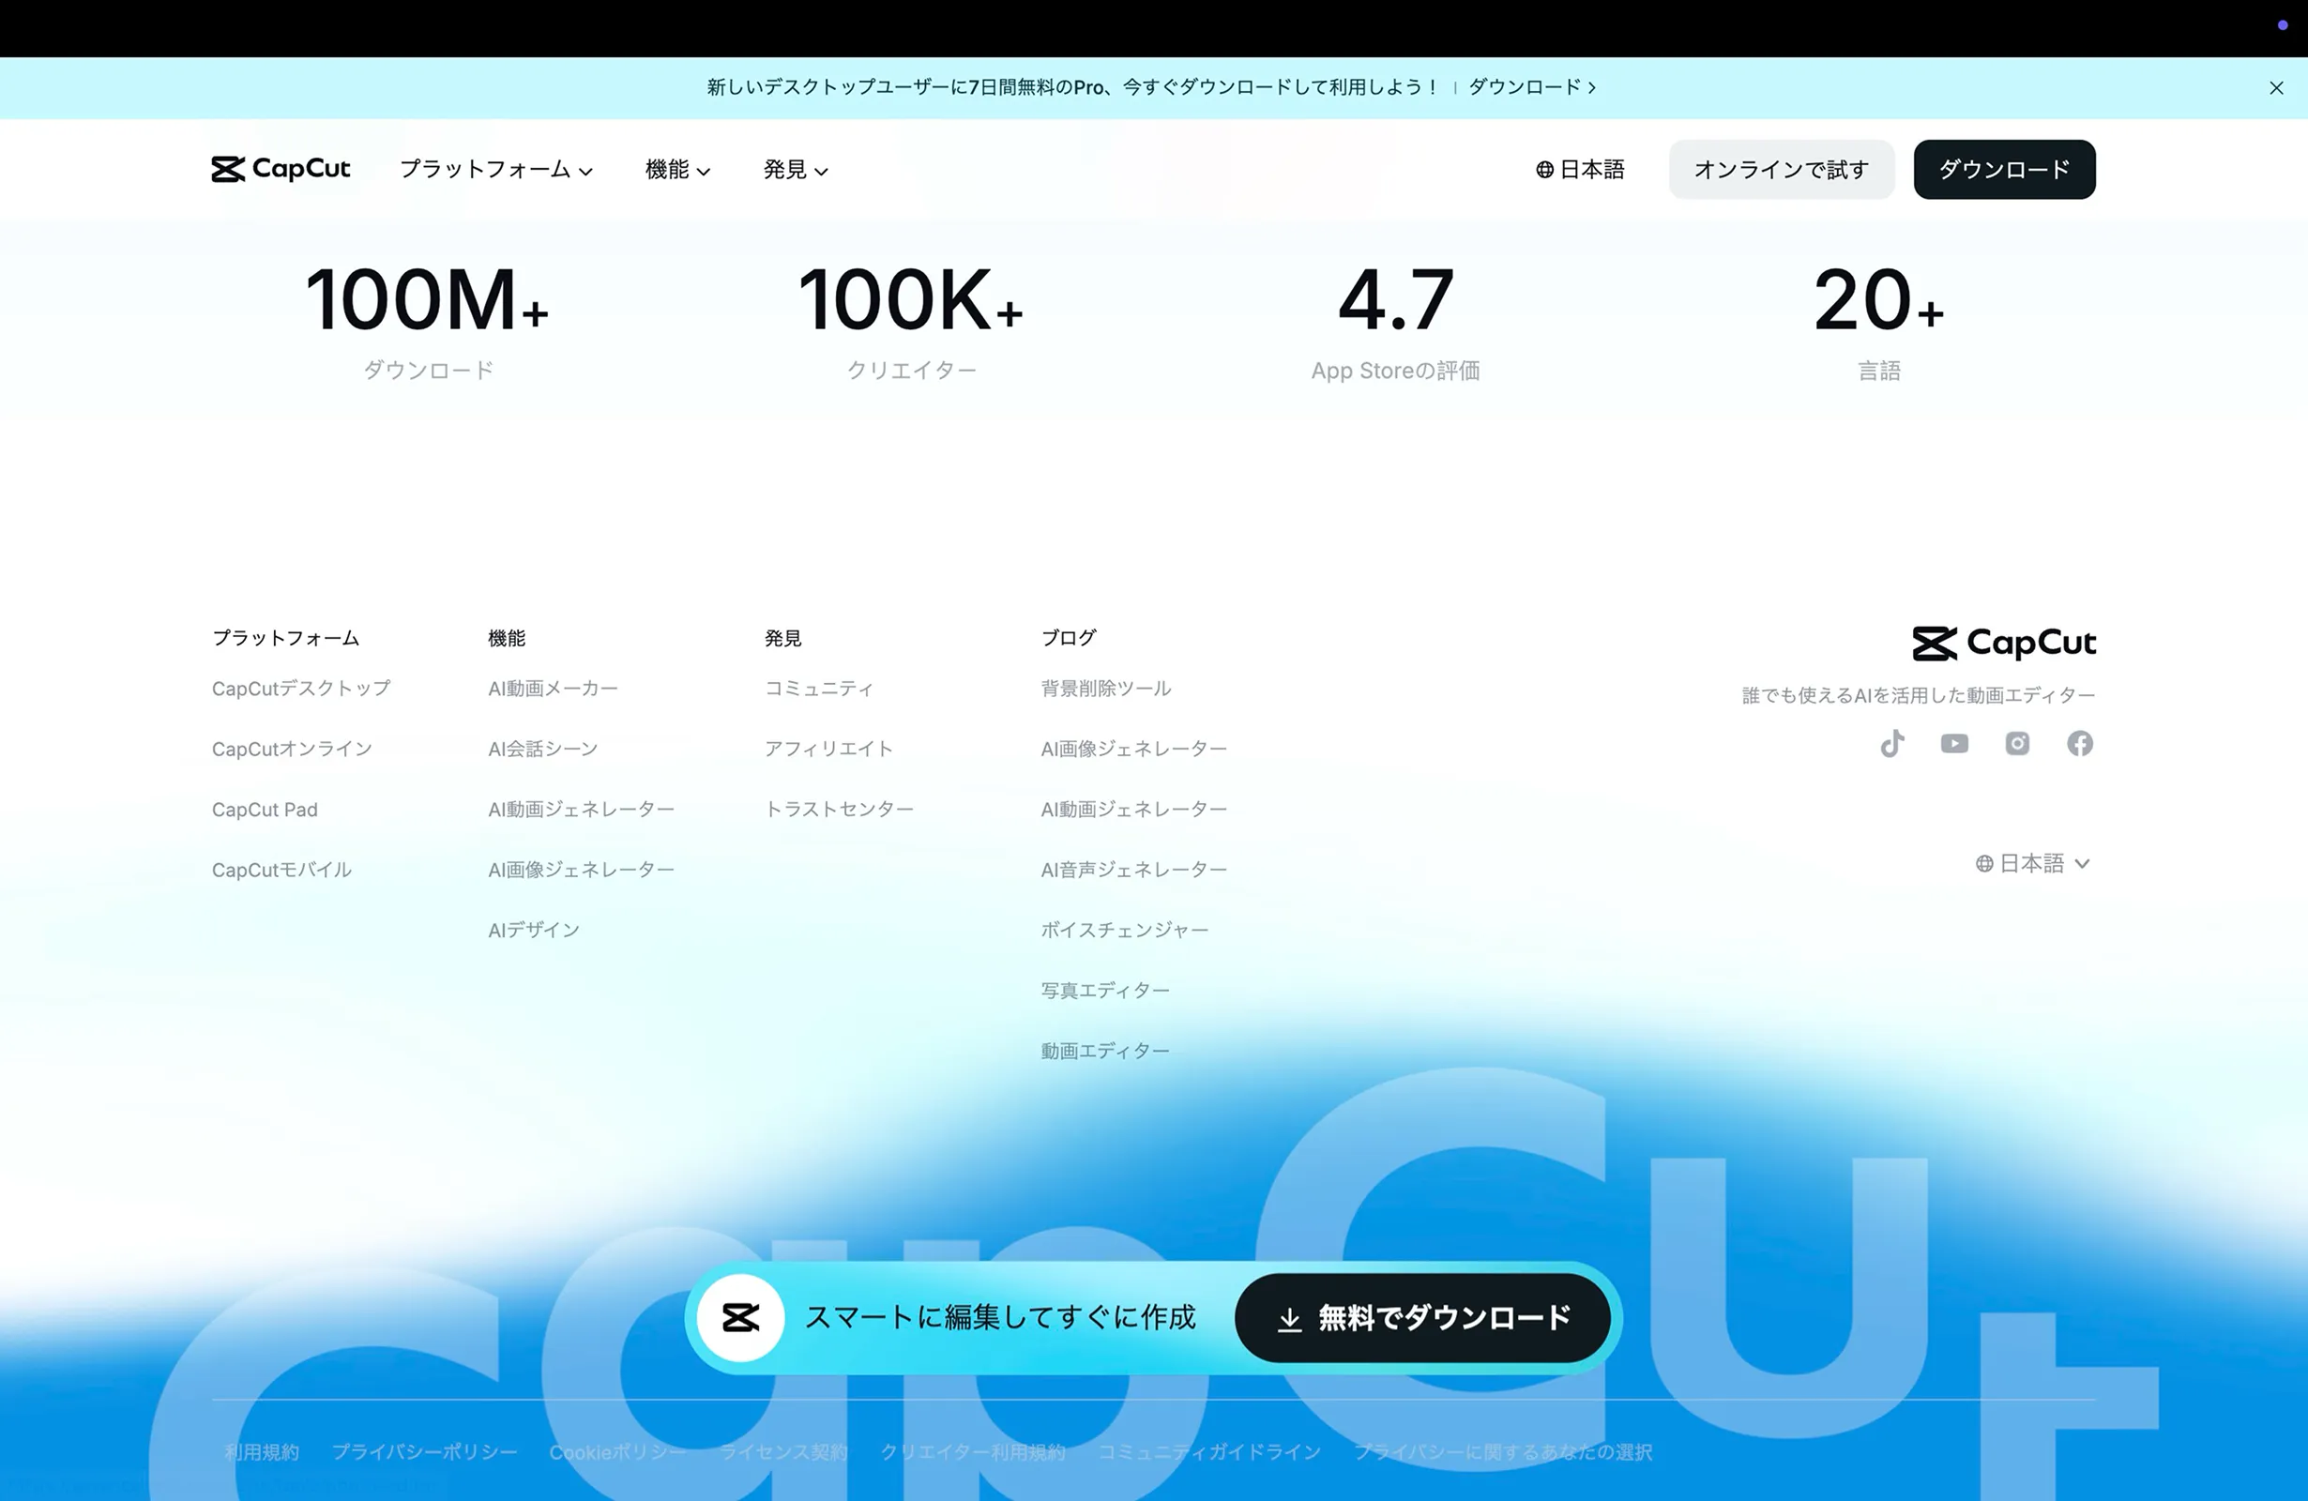Open CapCutオンライン link
The image size is (2308, 1501).
point(292,749)
